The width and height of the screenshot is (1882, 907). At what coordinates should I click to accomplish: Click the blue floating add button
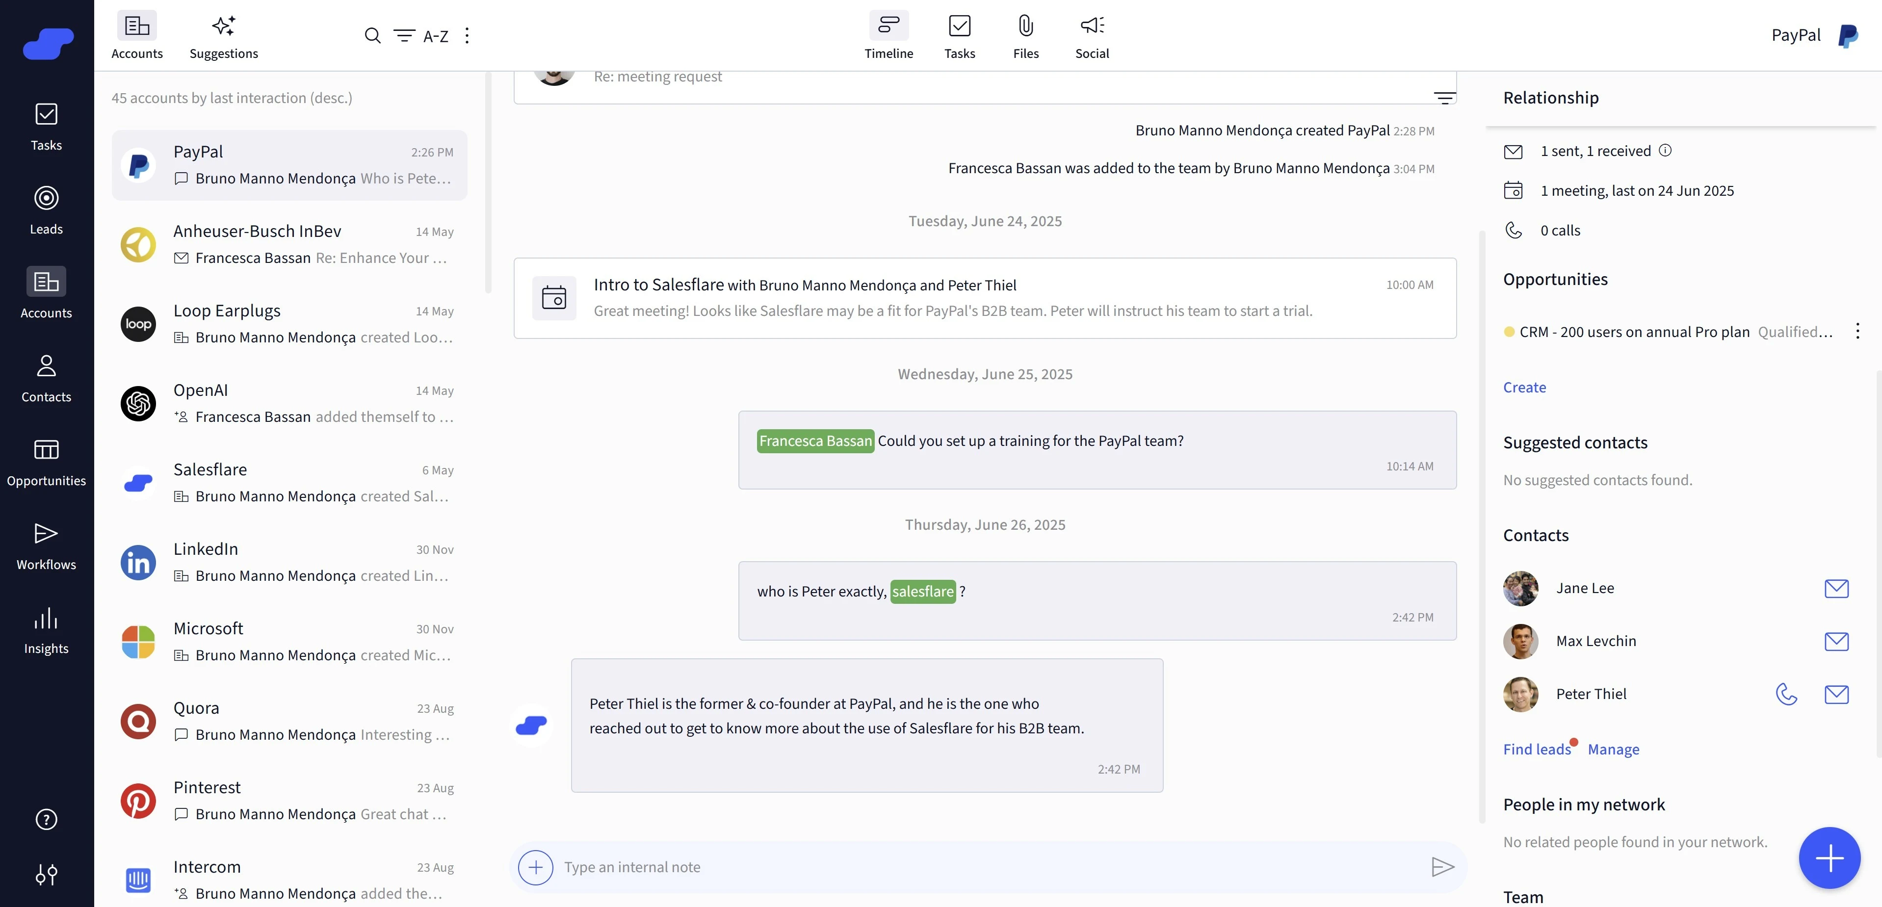(1829, 858)
